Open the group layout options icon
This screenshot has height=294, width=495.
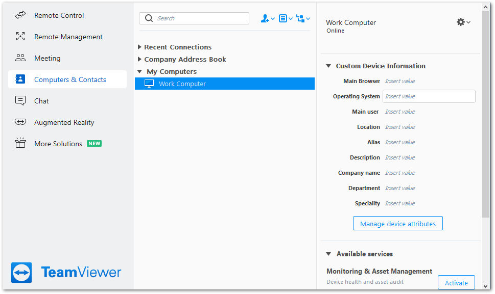tap(303, 18)
